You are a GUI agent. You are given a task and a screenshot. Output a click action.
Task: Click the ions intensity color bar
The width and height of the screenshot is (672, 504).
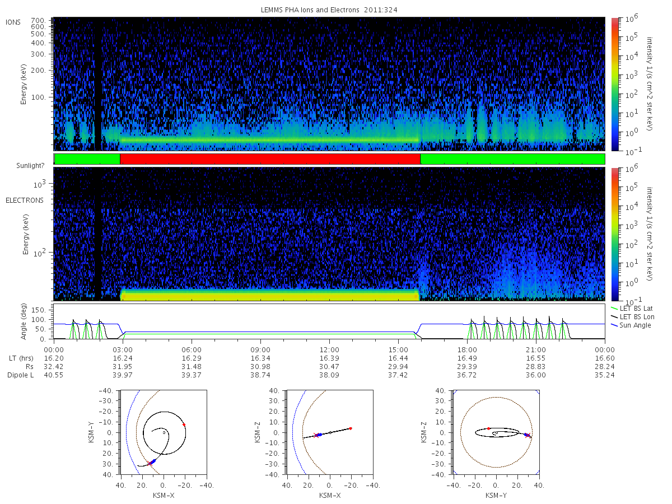[x=614, y=83]
